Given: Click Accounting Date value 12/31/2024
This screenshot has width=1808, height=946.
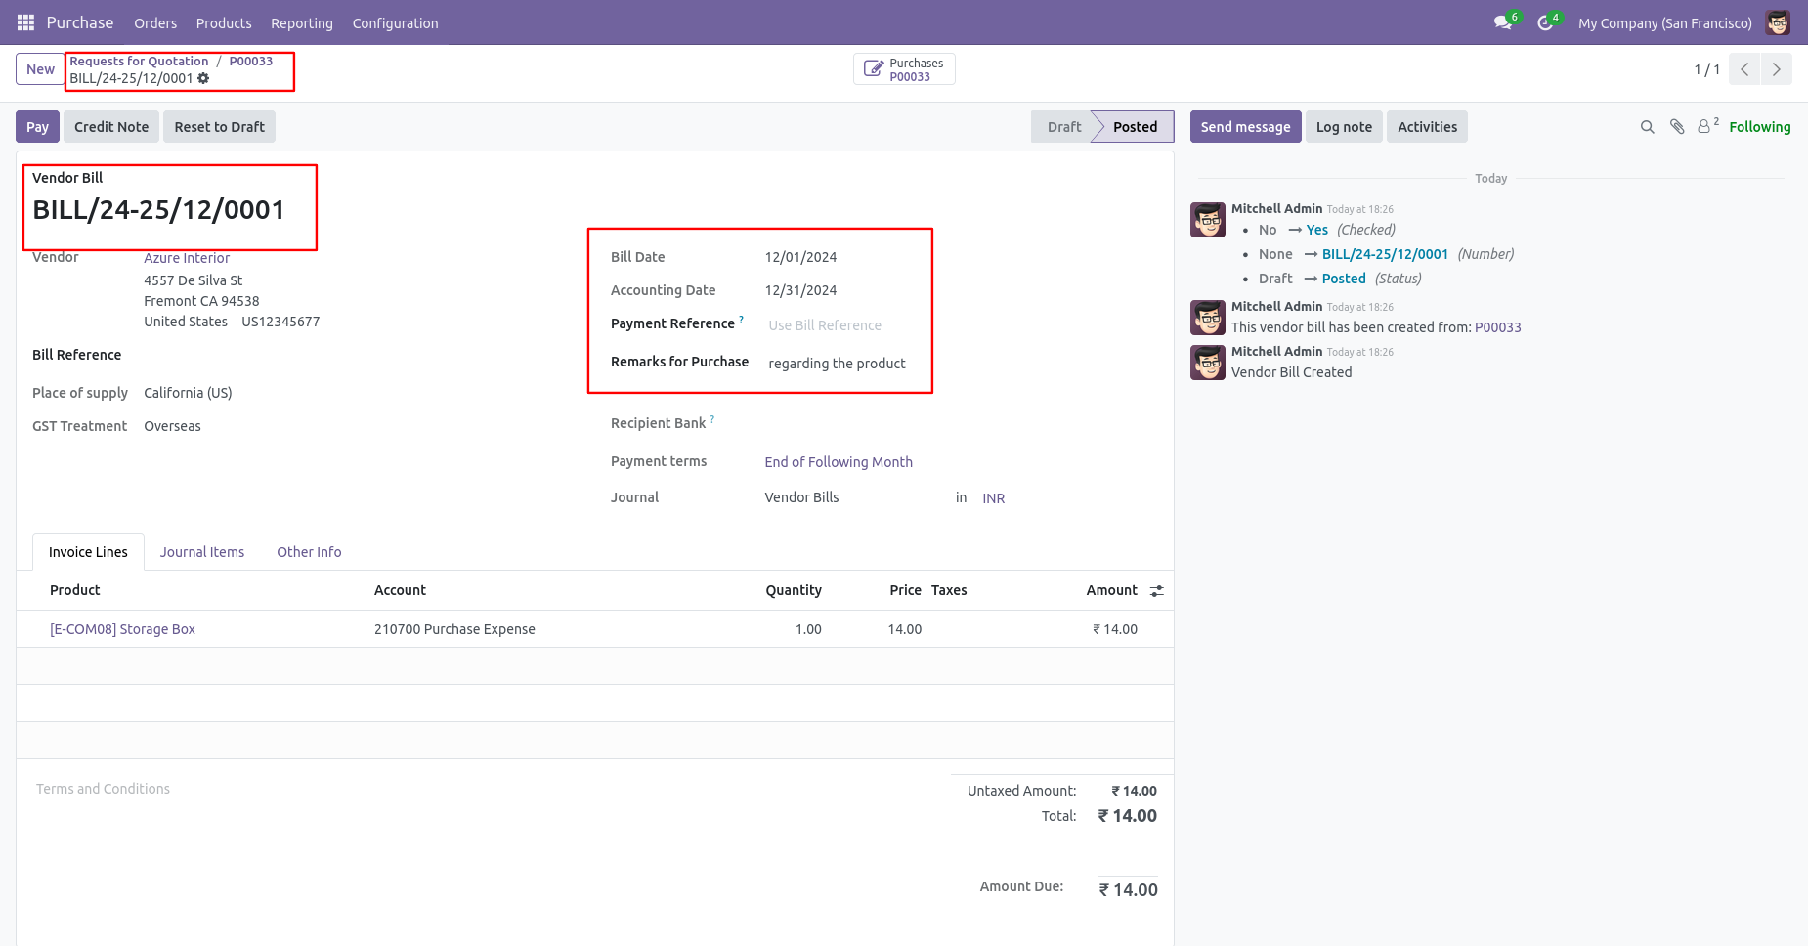Looking at the screenshot, I should [800, 290].
